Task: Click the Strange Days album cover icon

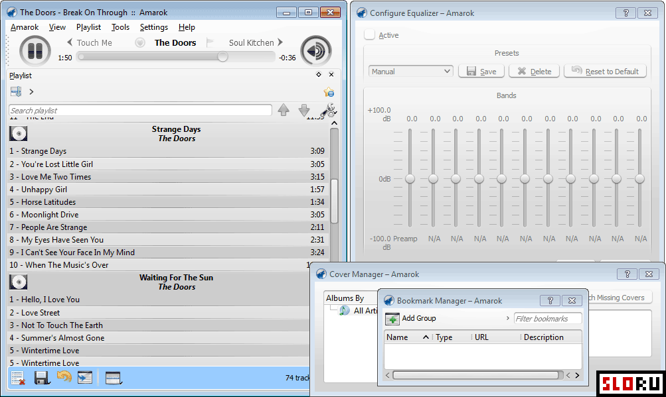Action: click(19, 134)
